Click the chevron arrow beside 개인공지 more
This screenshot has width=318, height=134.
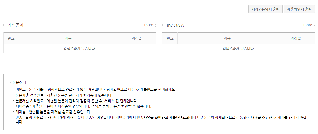(x=155, y=25)
